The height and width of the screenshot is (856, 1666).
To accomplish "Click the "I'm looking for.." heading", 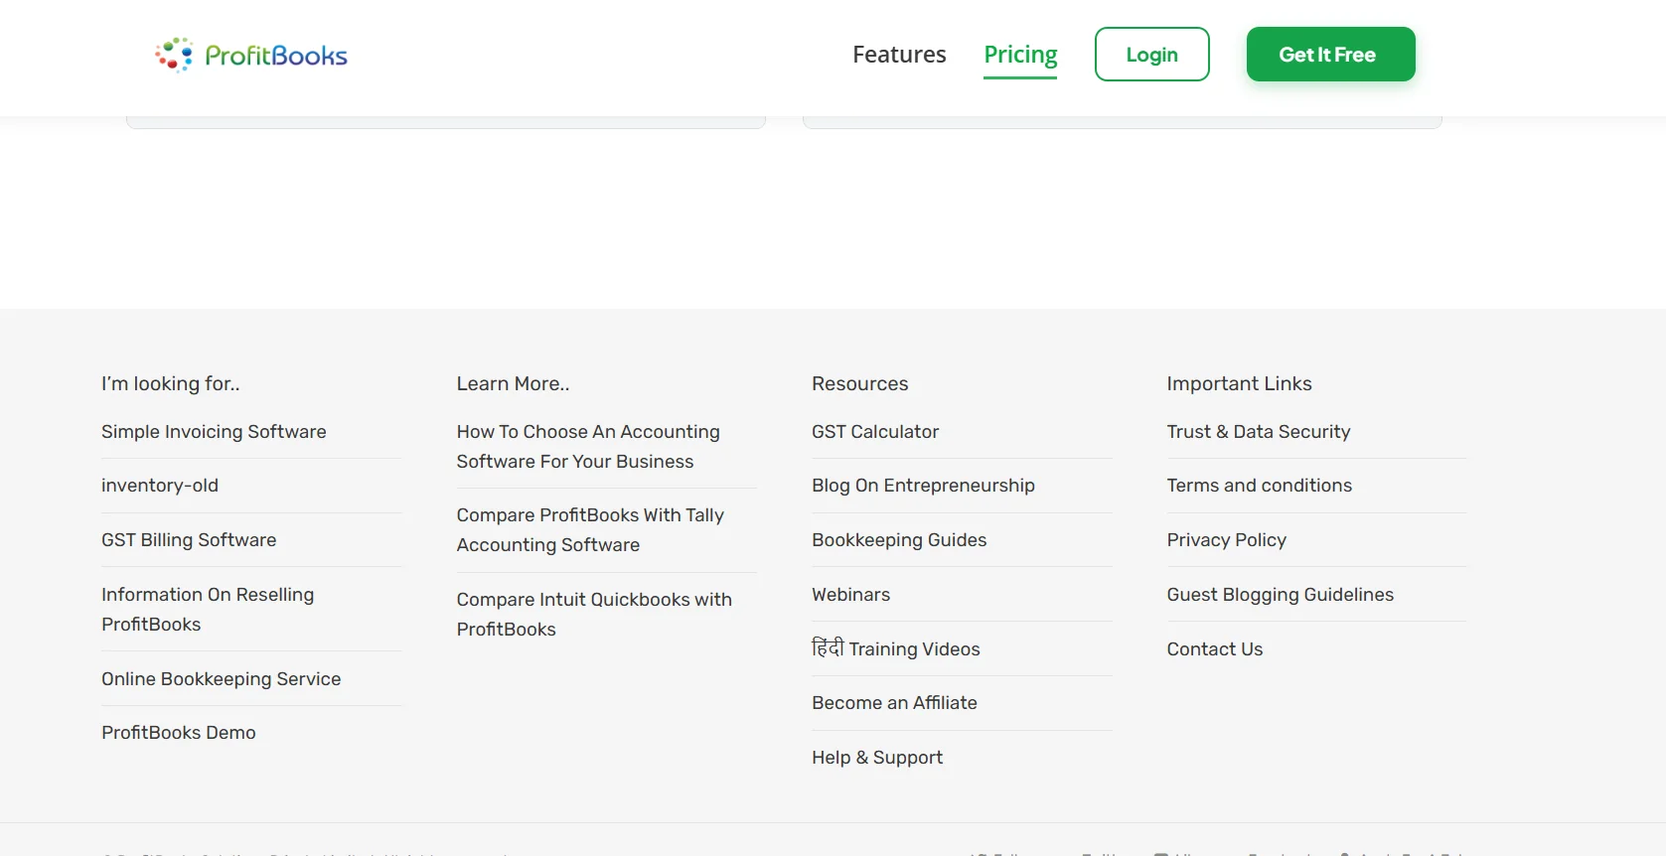I will [x=171, y=384].
